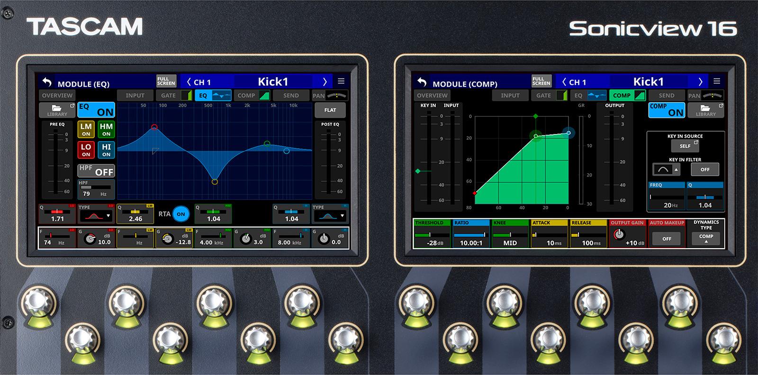758x375 pixels.
Task: Tap PAN indicator on EQ screen
Action: tap(330, 95)
